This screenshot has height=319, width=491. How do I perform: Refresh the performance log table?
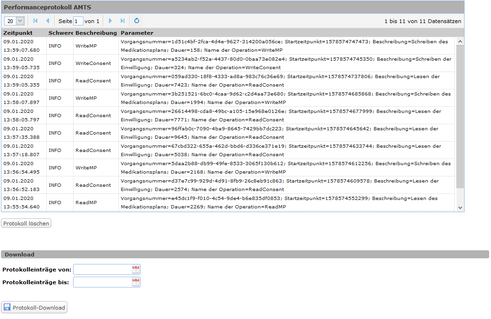[x=137, y=21]
